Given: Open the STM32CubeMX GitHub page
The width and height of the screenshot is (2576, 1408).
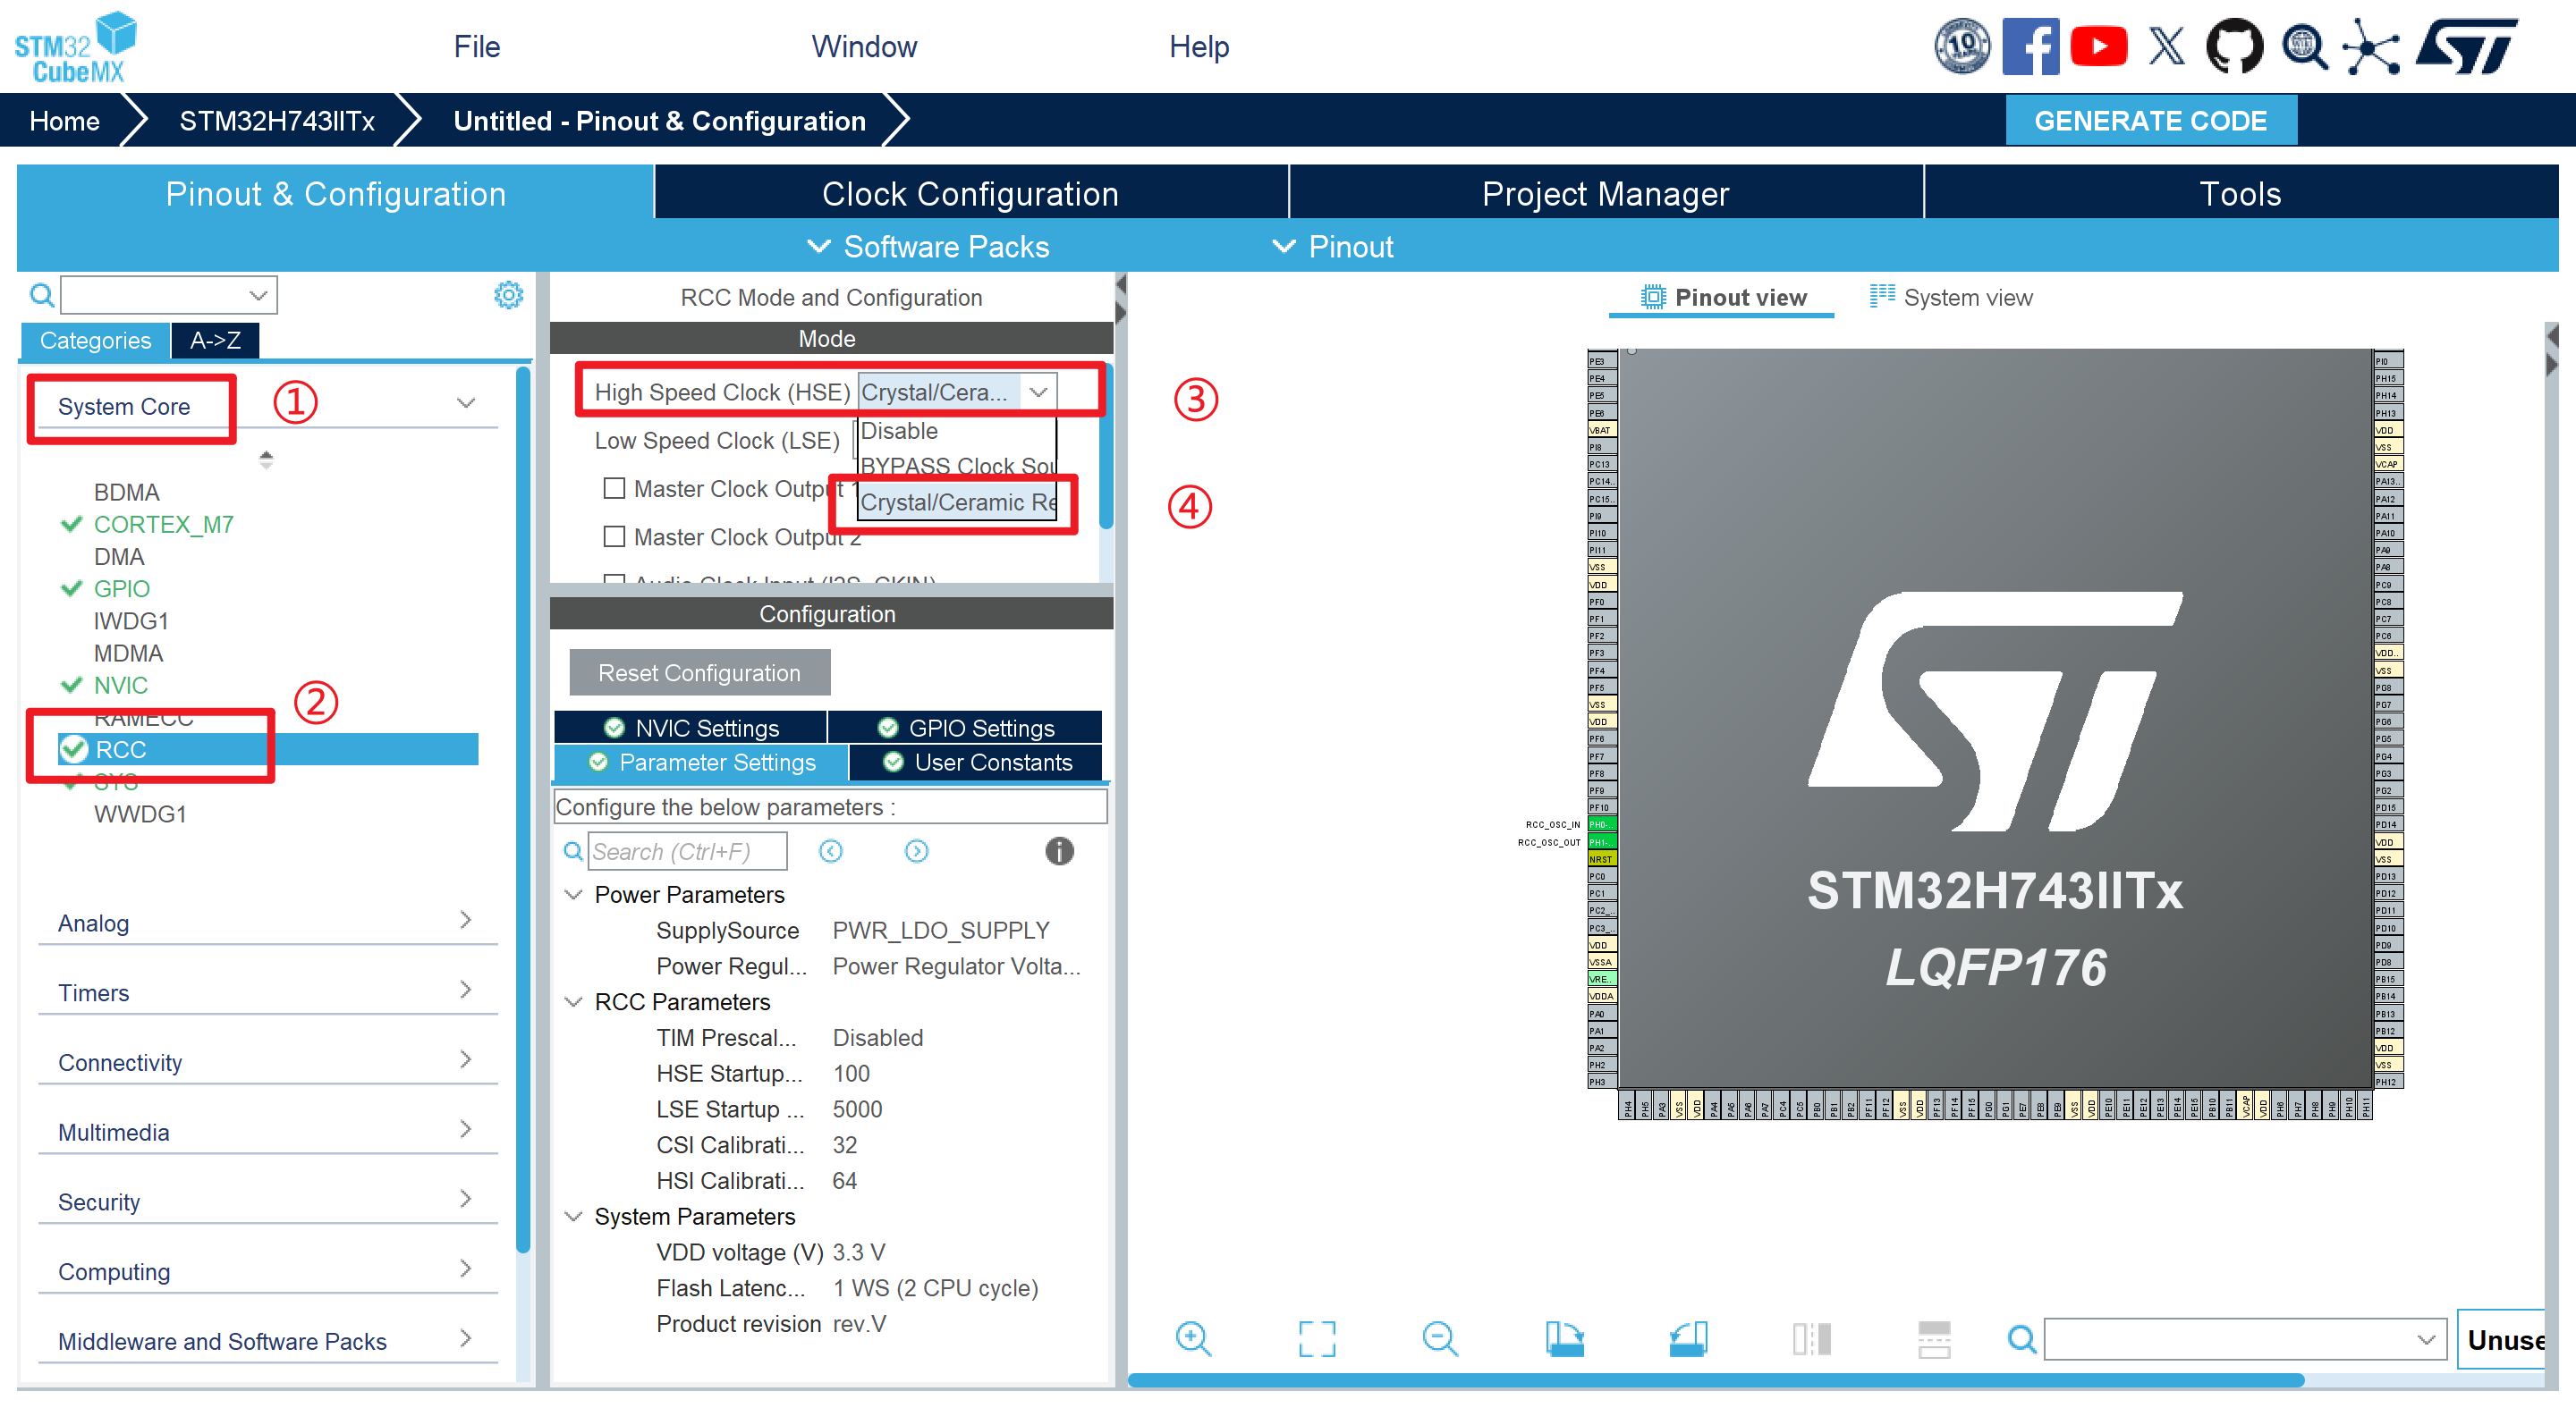Looking at the screenshot, I should tap(2234, 45).
